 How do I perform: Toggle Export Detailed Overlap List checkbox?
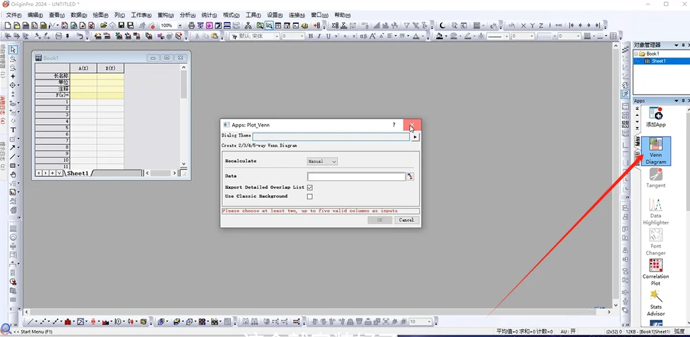point(310,187)
